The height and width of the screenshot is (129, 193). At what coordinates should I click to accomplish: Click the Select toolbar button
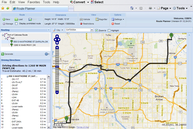(x=97, y=2)
